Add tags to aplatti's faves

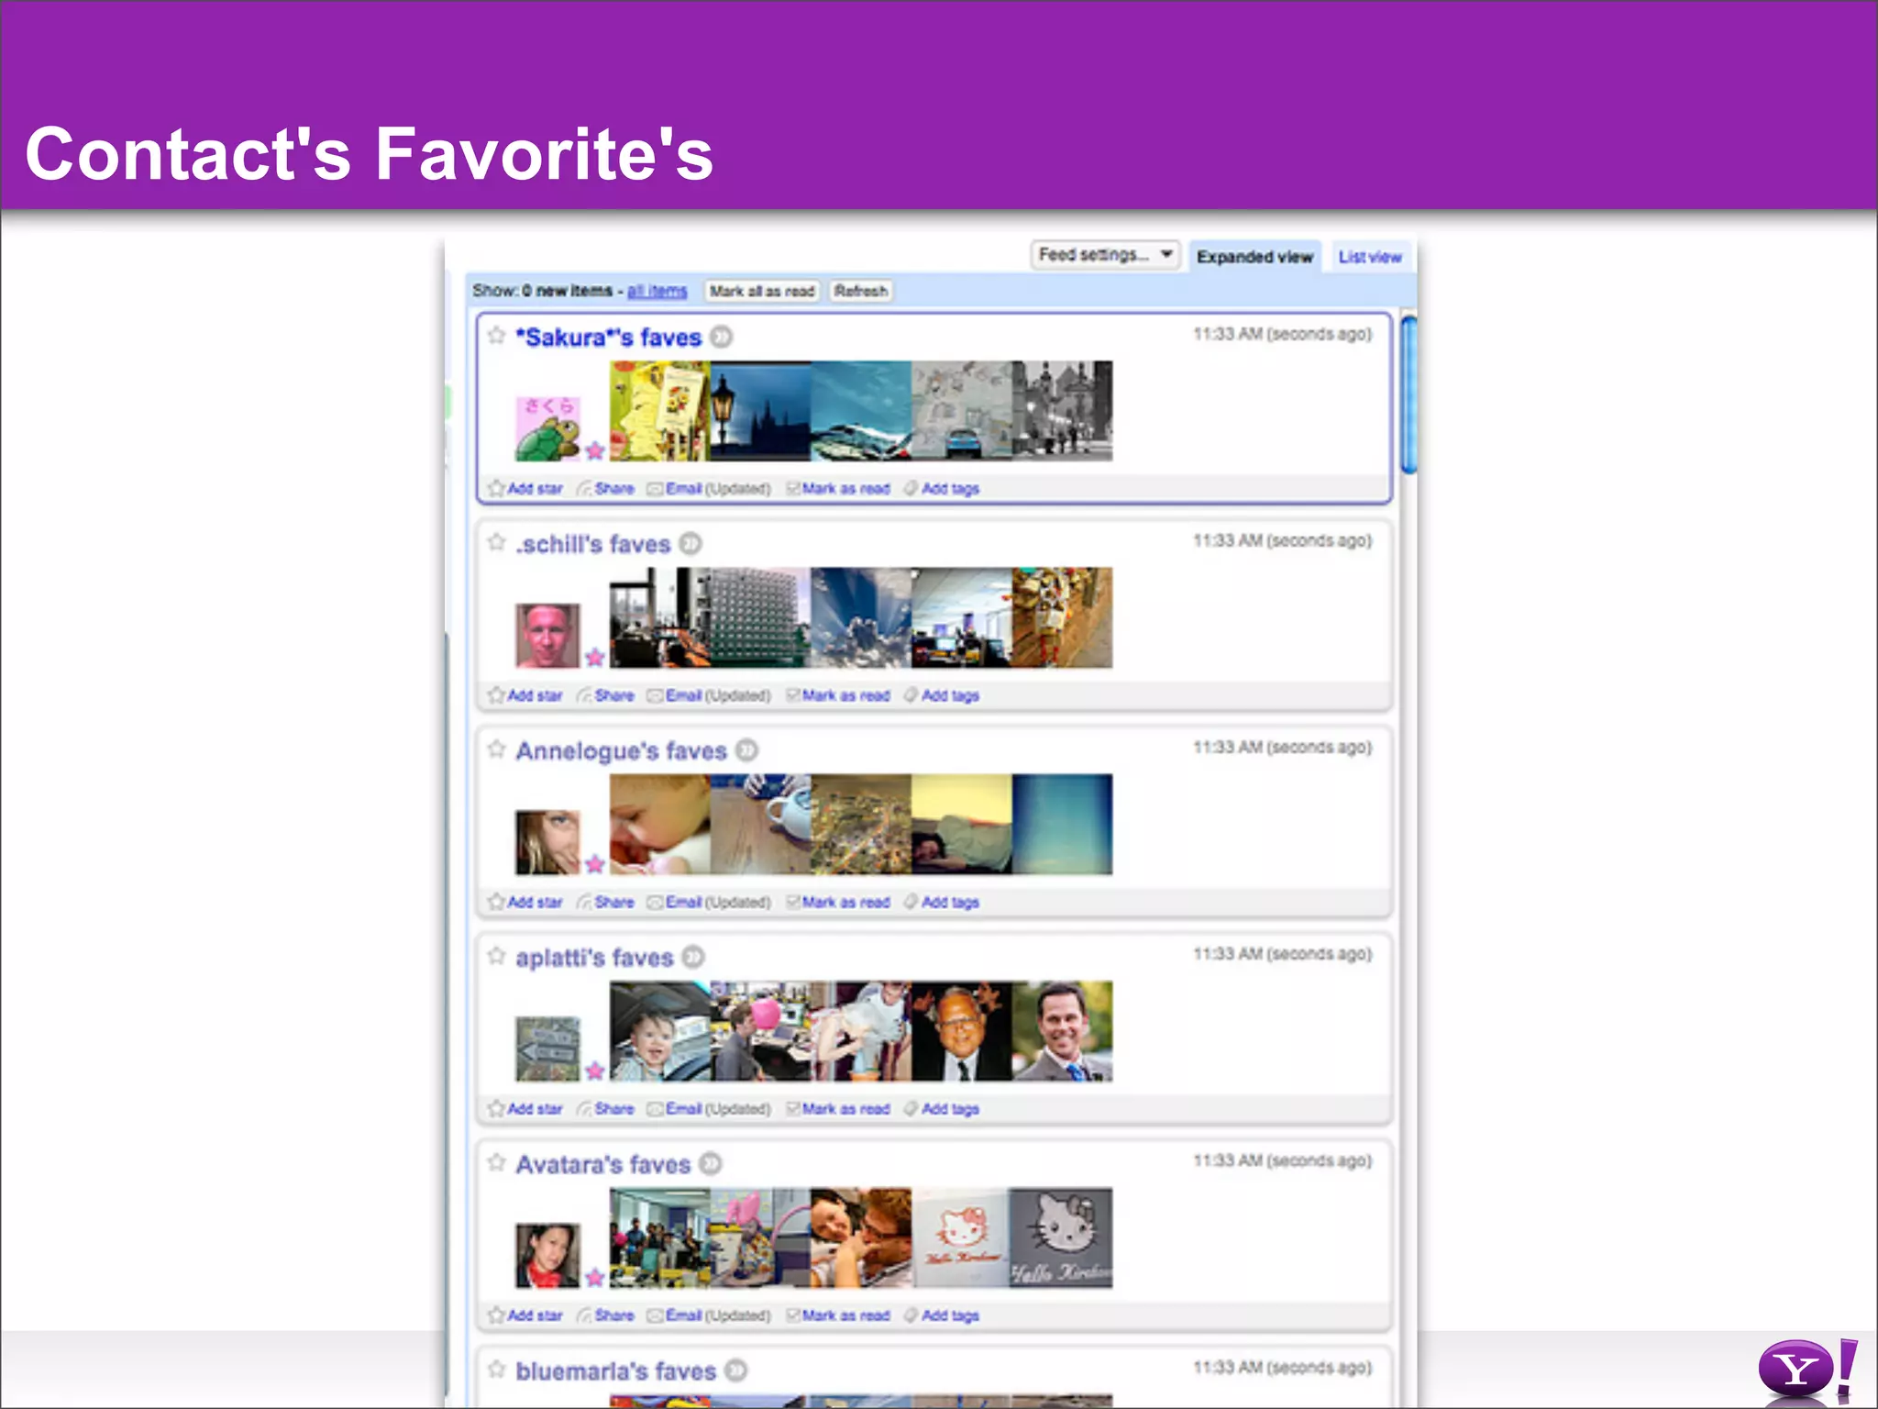point(942,1109)
